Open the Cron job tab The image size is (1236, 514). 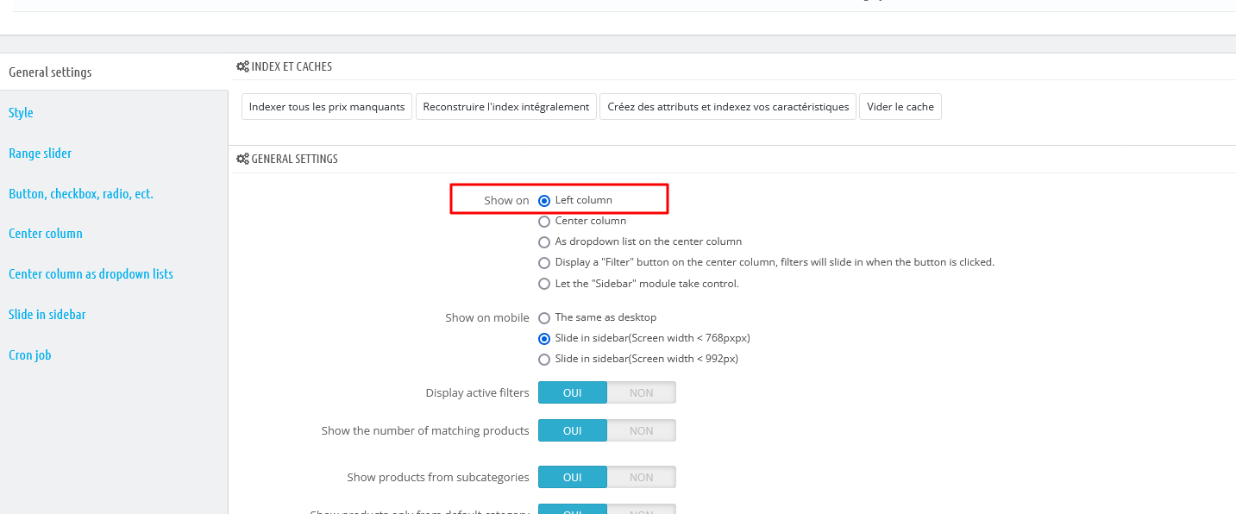[29, 355]
